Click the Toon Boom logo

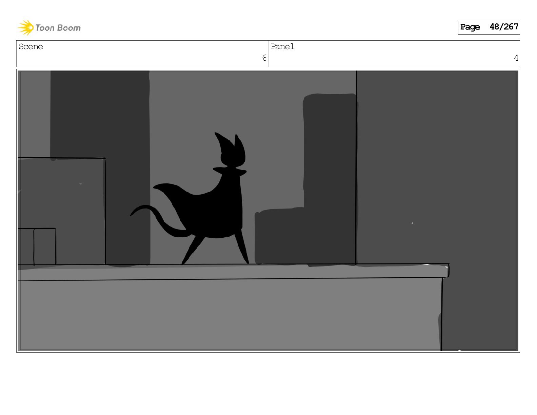pyautogui.click(x=49, y=27)
